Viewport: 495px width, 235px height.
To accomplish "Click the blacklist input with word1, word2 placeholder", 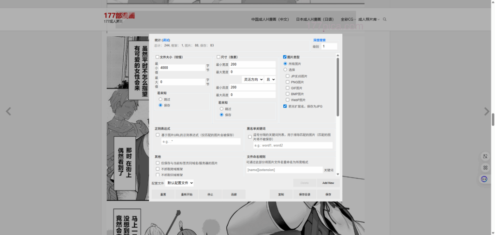I will click(x=293, y=145).
